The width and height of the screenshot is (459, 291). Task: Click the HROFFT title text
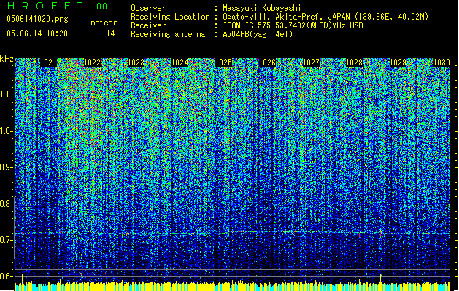[x=45, y=7]
